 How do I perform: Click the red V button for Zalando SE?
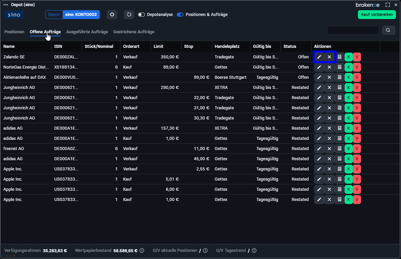[x=357, y=57]
